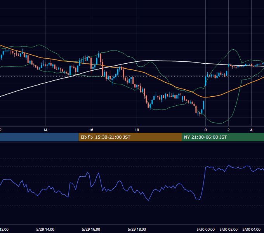264x233 pixels.
Task: Click the 18 hour label on the price chart axis
Action: [x=137, y=130]
